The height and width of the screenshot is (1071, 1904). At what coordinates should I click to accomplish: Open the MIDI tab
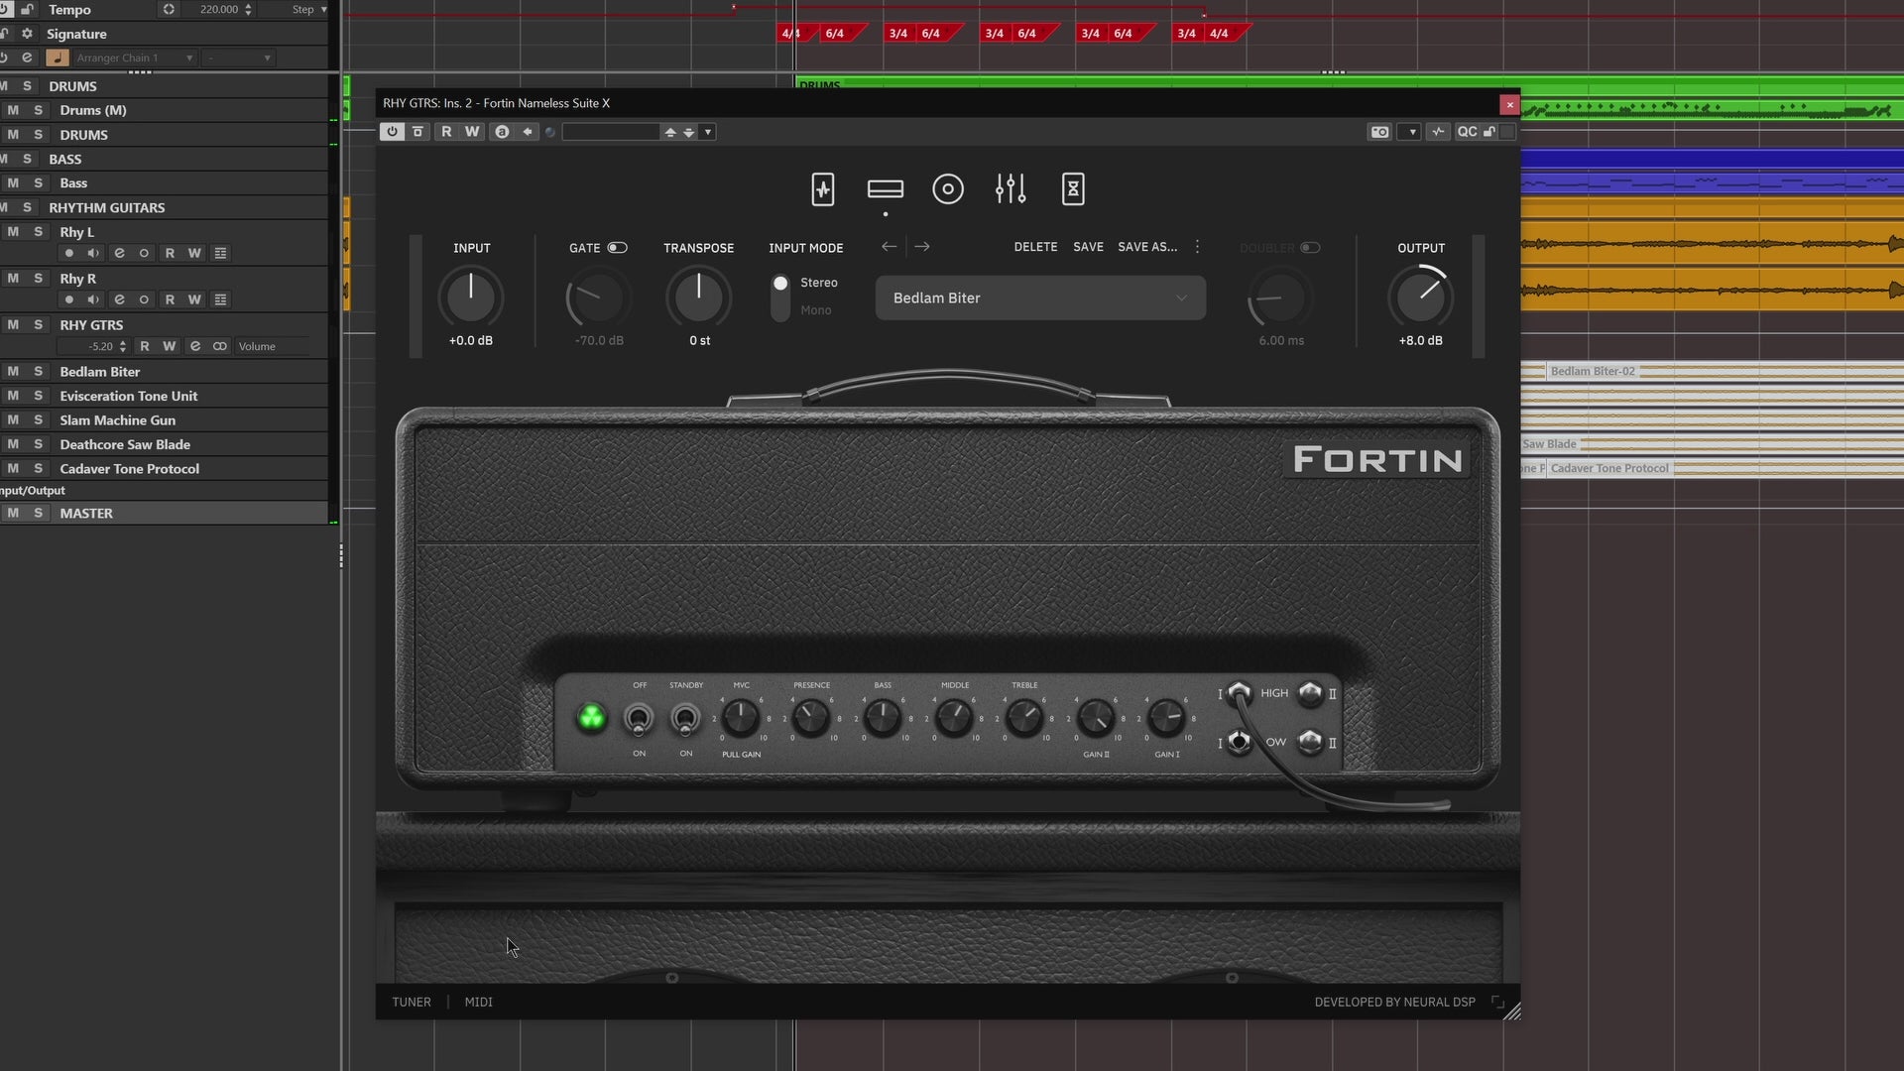(478, 1003)
